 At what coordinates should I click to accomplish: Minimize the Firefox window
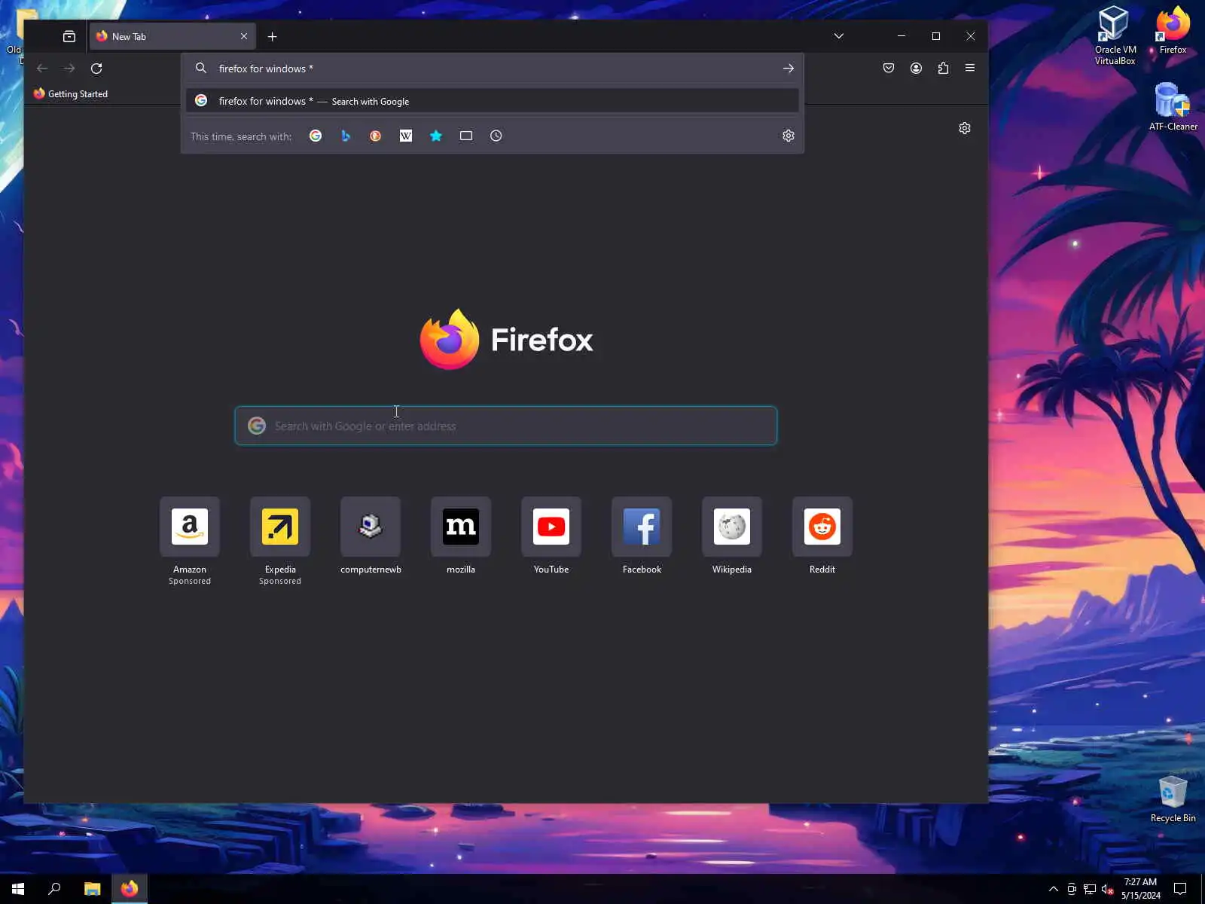[x=901, y=36]
